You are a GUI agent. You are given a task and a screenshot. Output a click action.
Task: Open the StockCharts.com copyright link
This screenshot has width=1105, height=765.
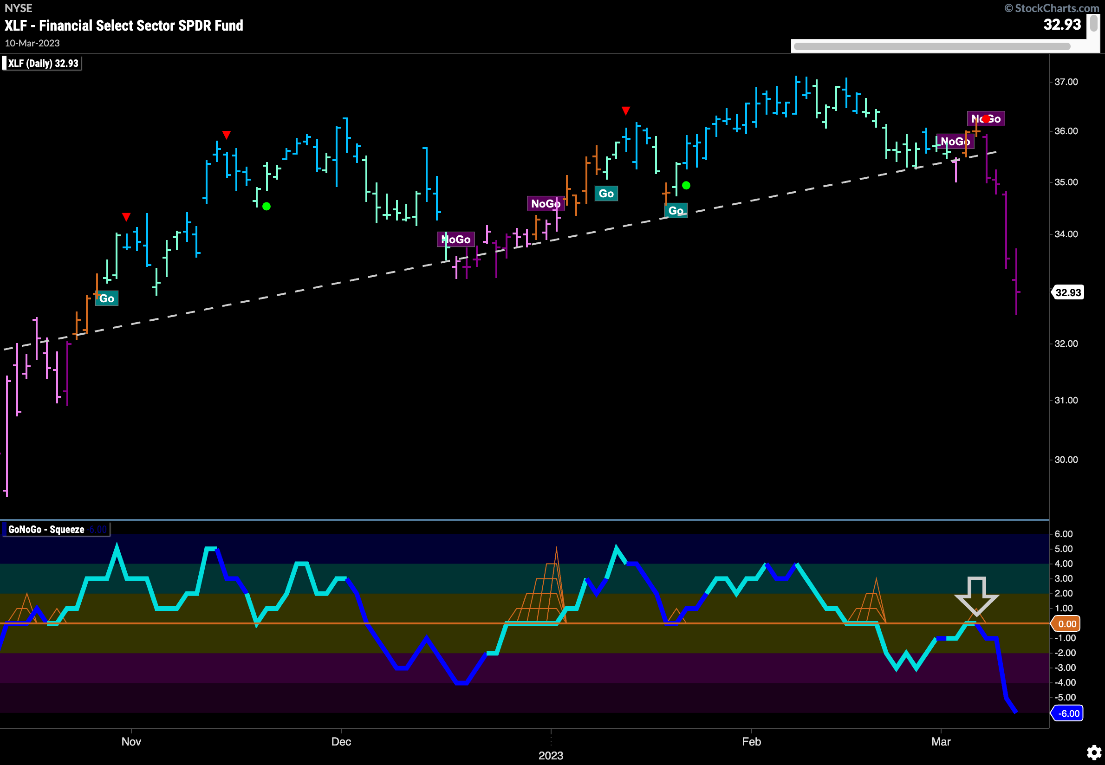pos(1052,8)
